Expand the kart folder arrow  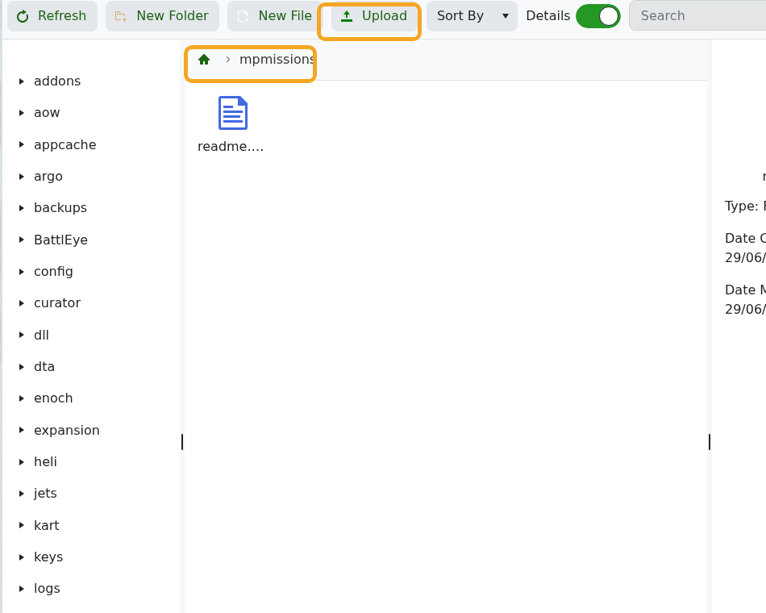click(22, 526)
